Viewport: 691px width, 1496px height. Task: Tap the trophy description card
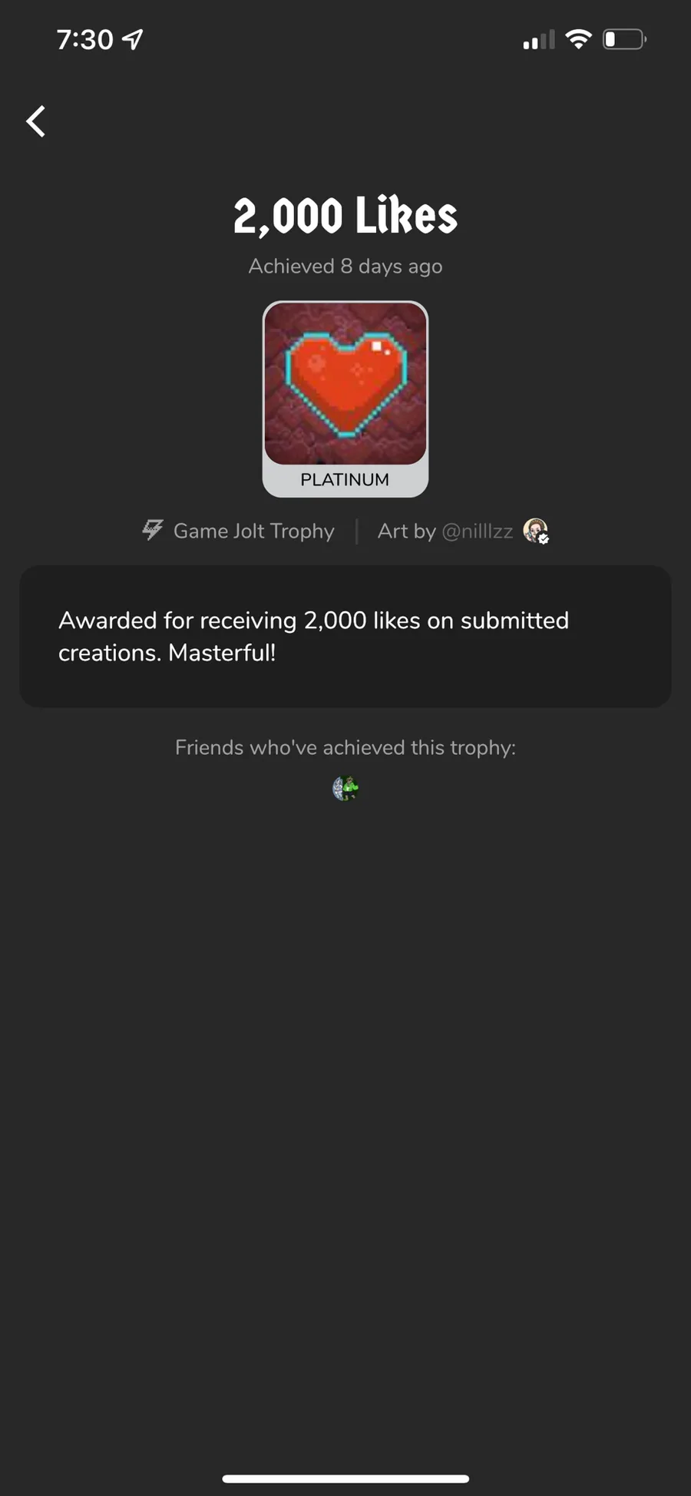click(x=345, y=637)
